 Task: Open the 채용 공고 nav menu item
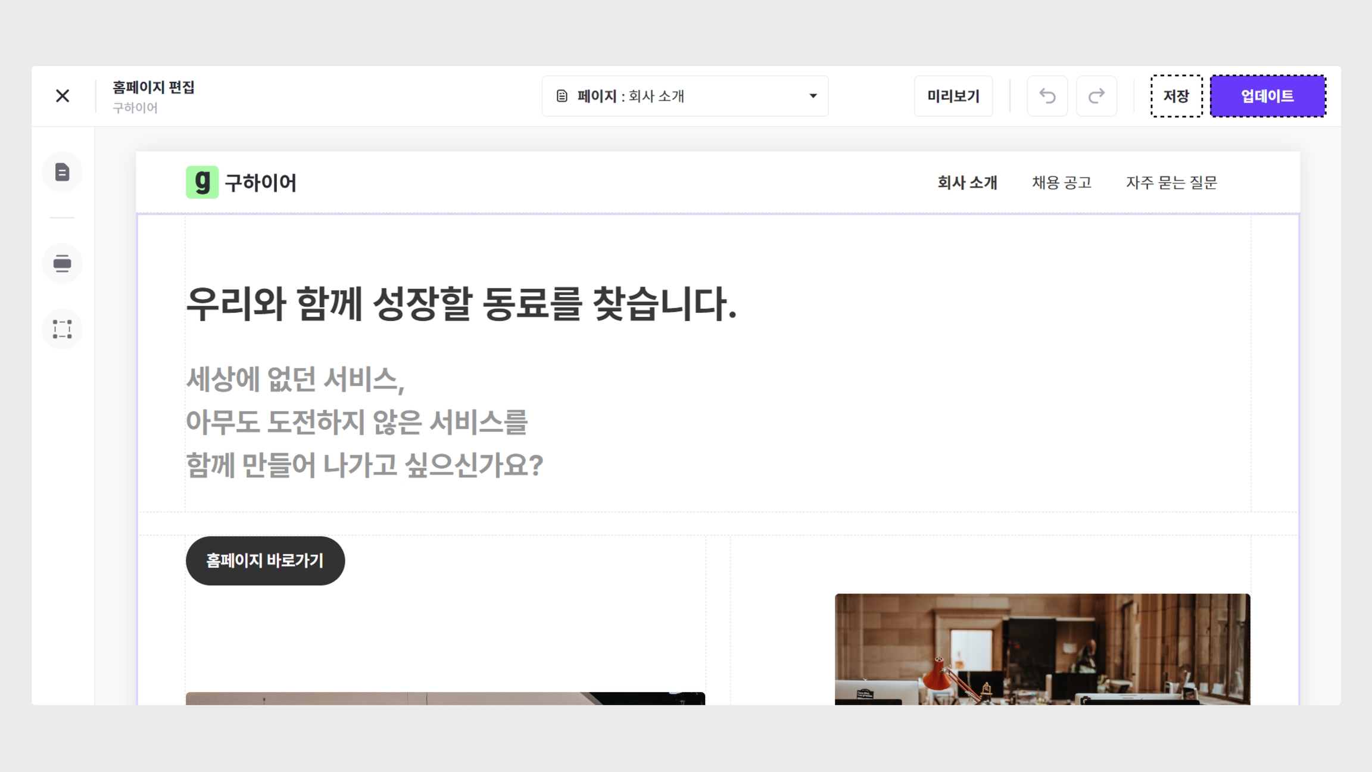(x=1061, y=182)
